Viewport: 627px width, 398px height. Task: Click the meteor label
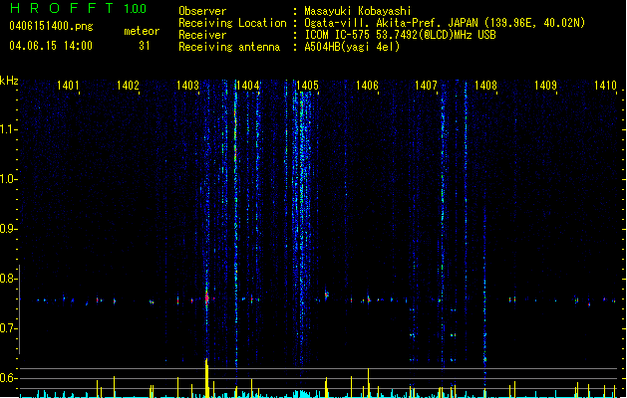pos(142,31)
